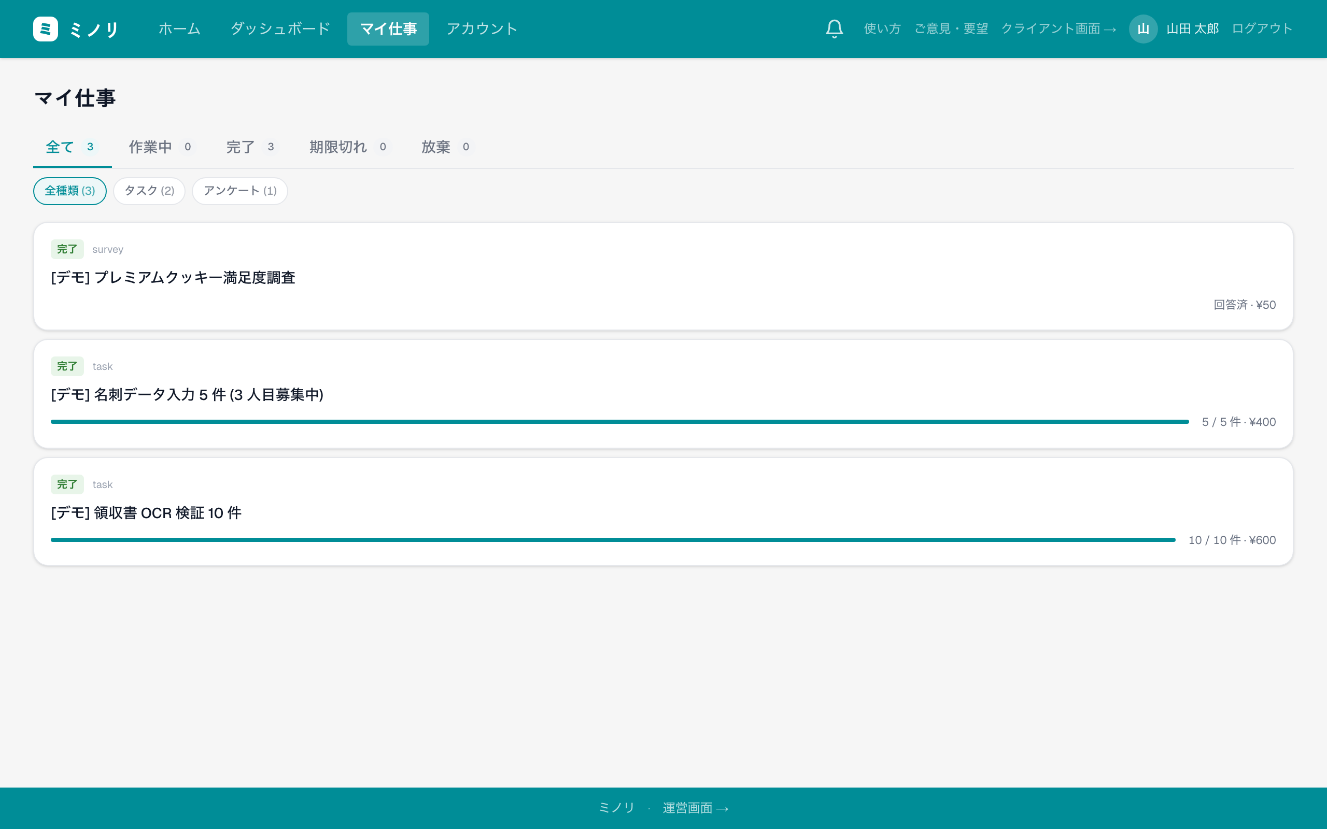This screenshot has height=829, width=1327.
Task: Open ご意見・要望 feedback link
Action: [x=951, y=29]
